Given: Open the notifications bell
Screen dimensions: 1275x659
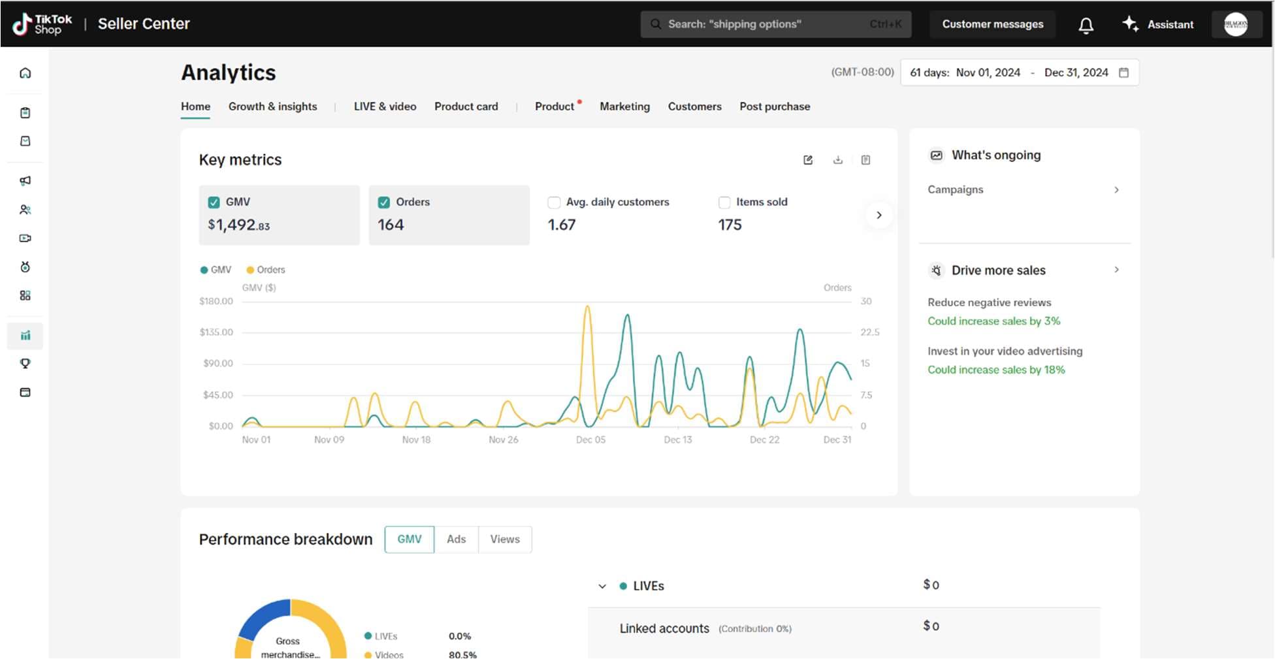Looking at the screenshot, I should coord(1086,25).
